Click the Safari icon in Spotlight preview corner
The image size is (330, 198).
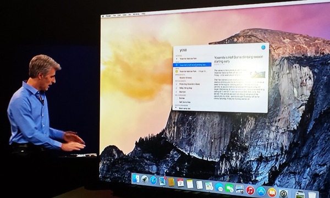click(263, 47)
